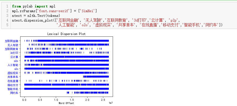Click the 互联网金融 y-axis label
Image resolution: width=237 pixels, height=106 pixels.
click(x=12, y=41)
